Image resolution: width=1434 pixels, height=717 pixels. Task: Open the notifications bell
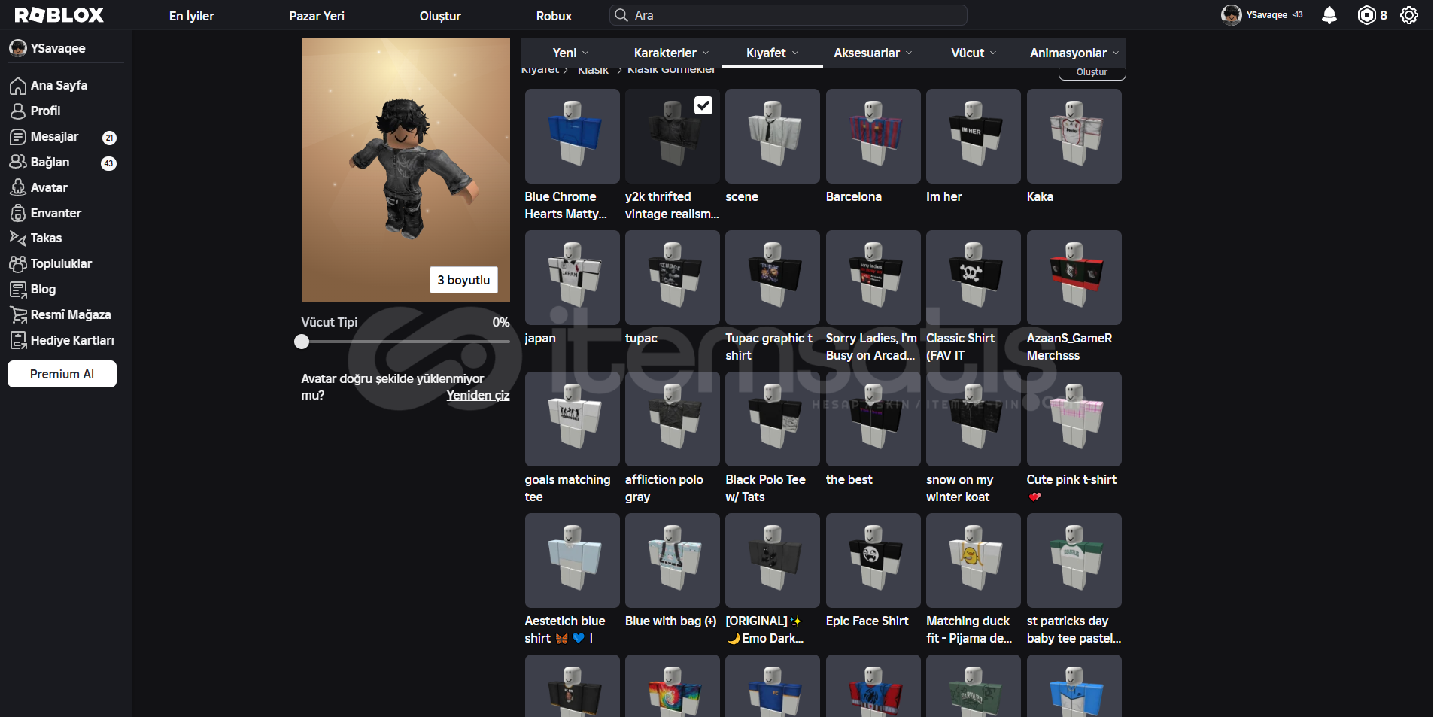(1329, 15)
